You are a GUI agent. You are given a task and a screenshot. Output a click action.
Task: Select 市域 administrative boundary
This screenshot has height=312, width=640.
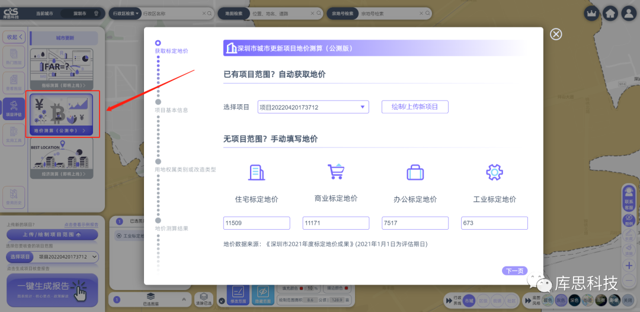[470, 301]
